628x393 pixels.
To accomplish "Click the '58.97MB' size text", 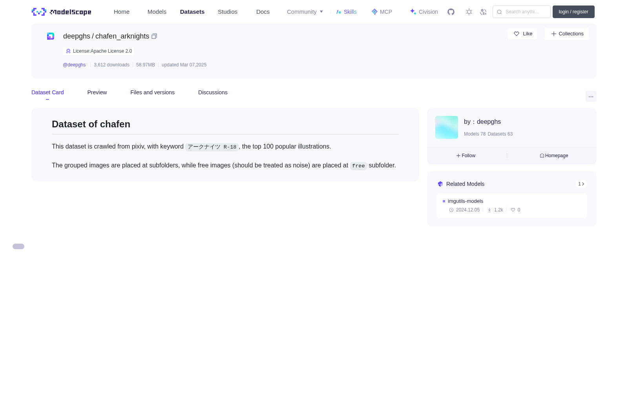I will [146, 65].
